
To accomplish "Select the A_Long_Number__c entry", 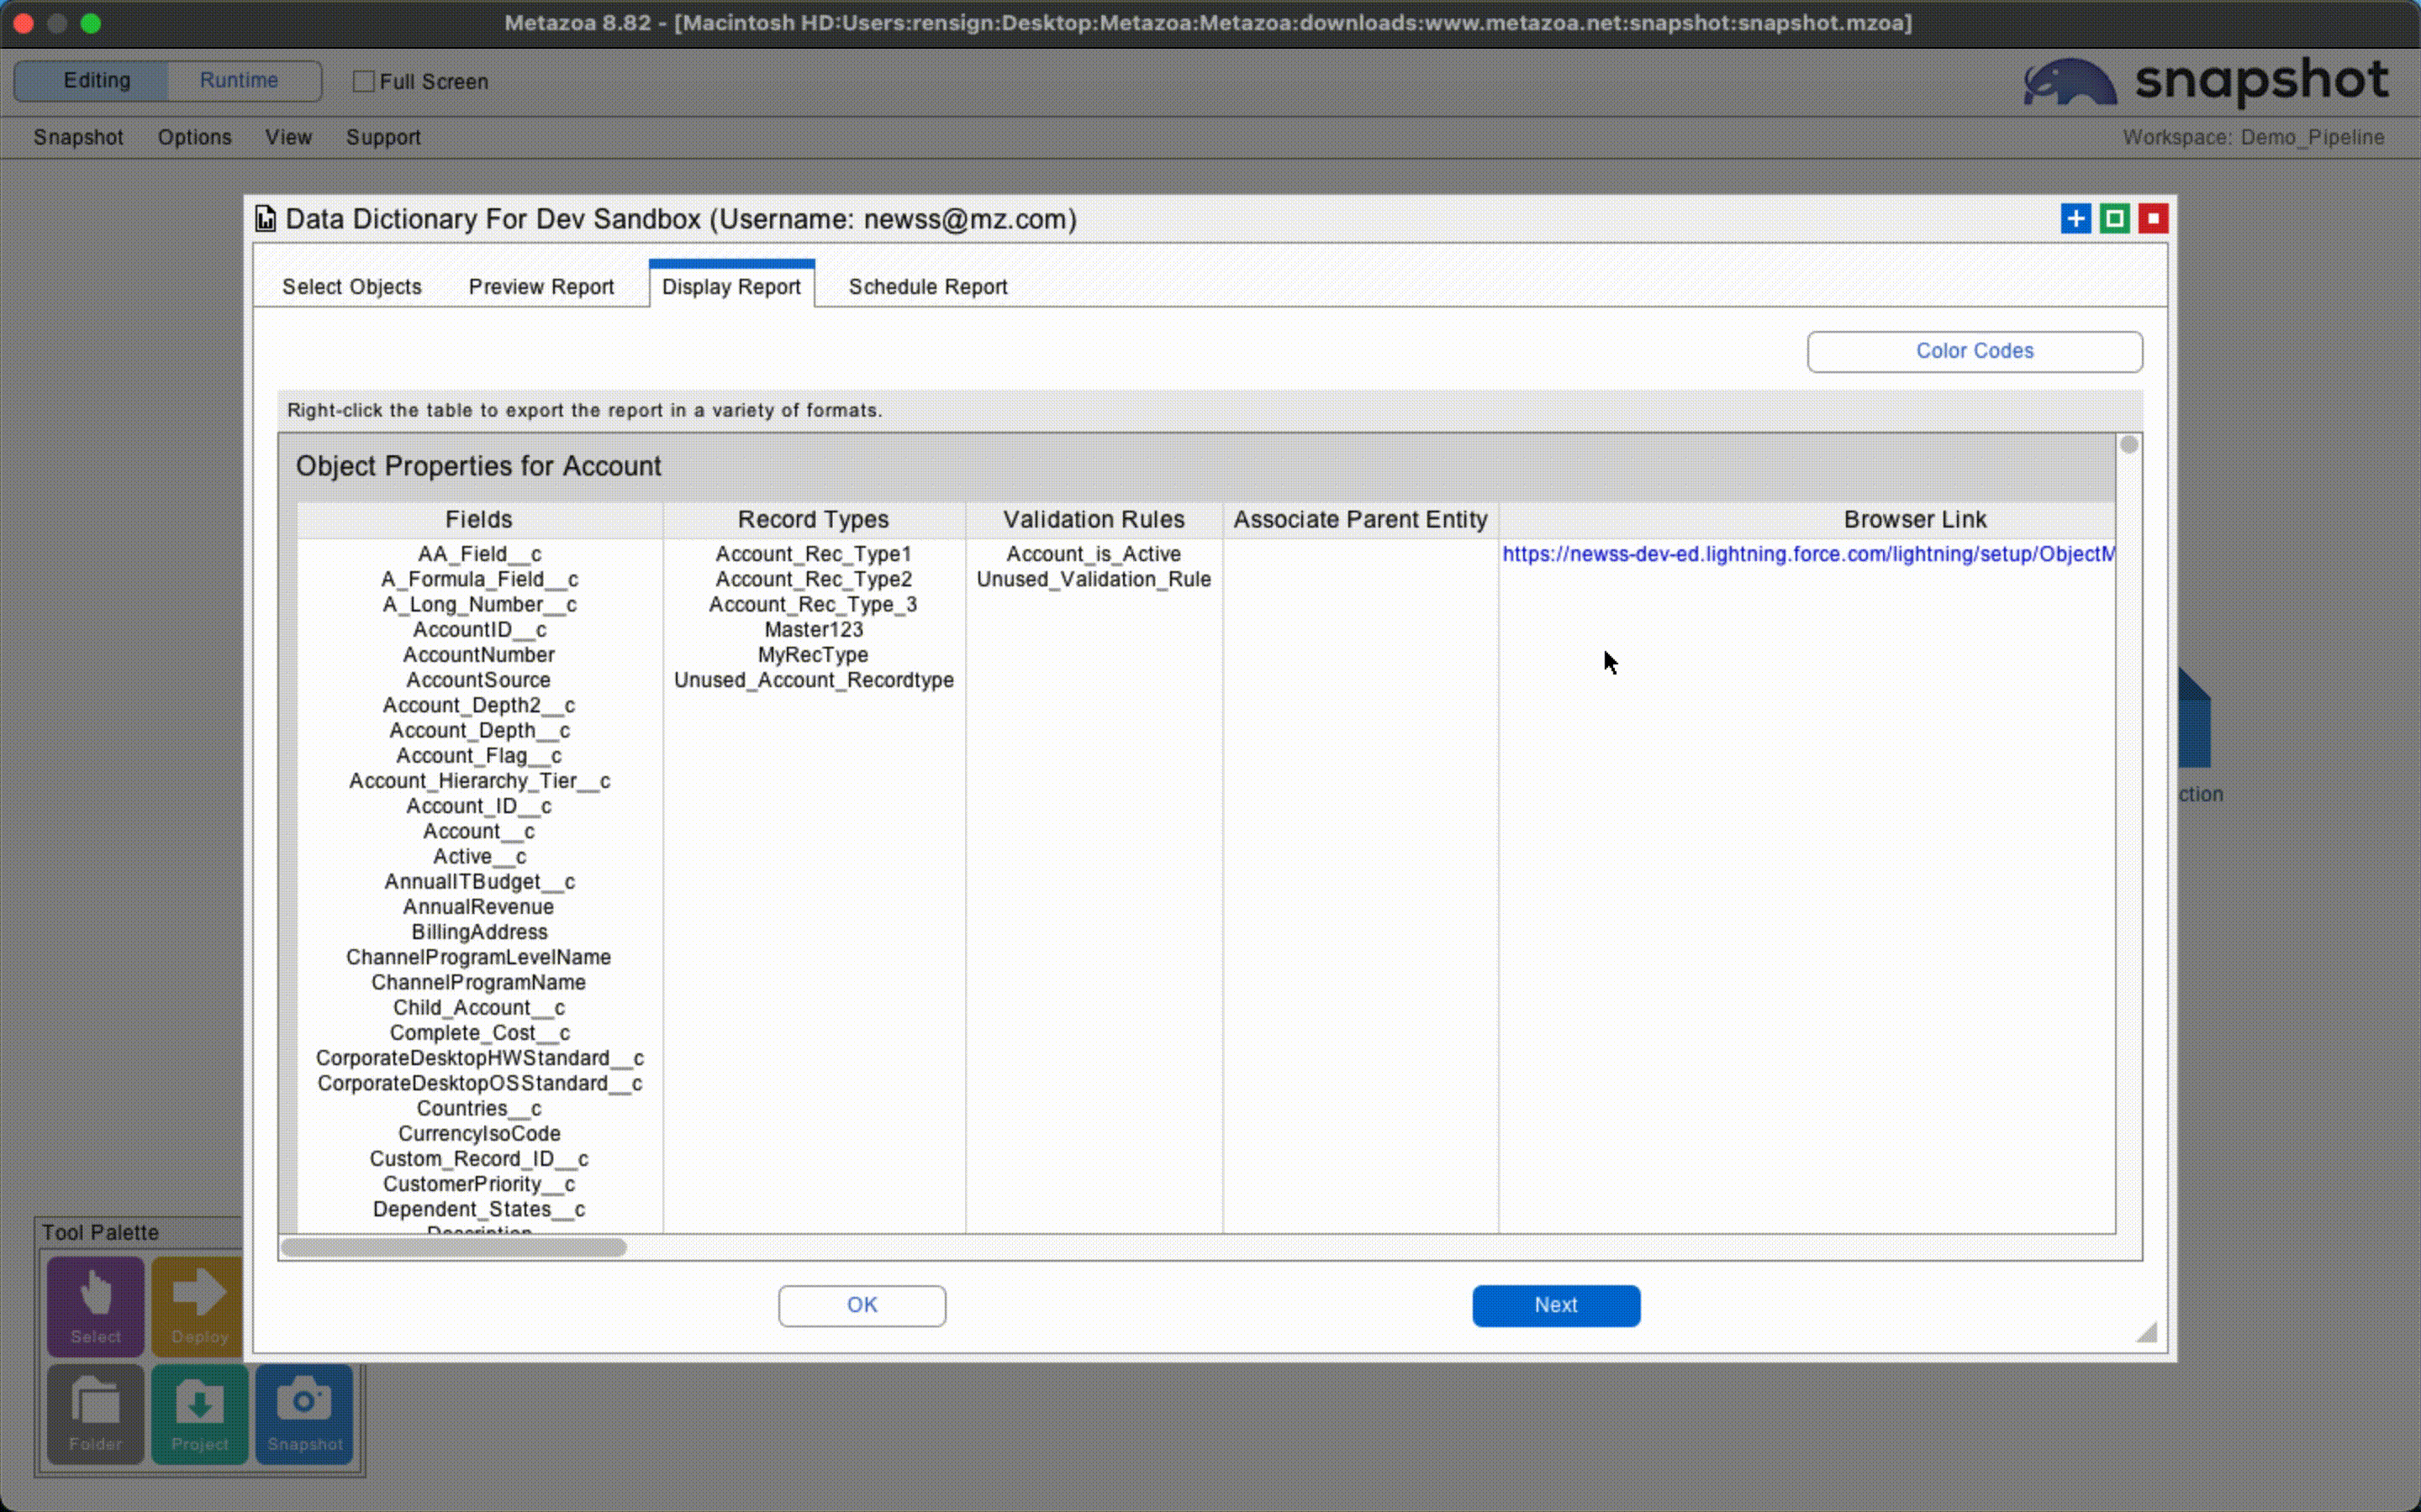I will 479,604.
